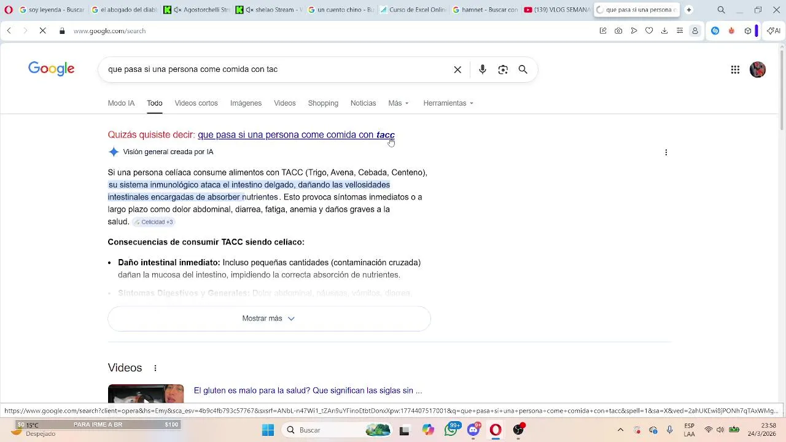Play the gluten video thumbnail

(x=146, y=394)
